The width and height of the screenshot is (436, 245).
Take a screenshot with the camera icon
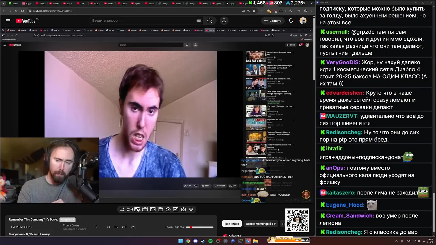(183, 209)
